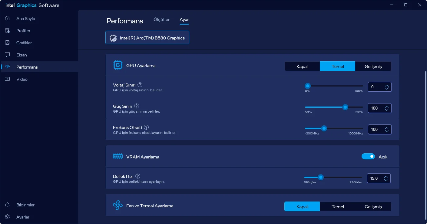The image size is (427, 224).
Task: Set GPU Ayarlama to Kapalı
Action: coord(302,66)
